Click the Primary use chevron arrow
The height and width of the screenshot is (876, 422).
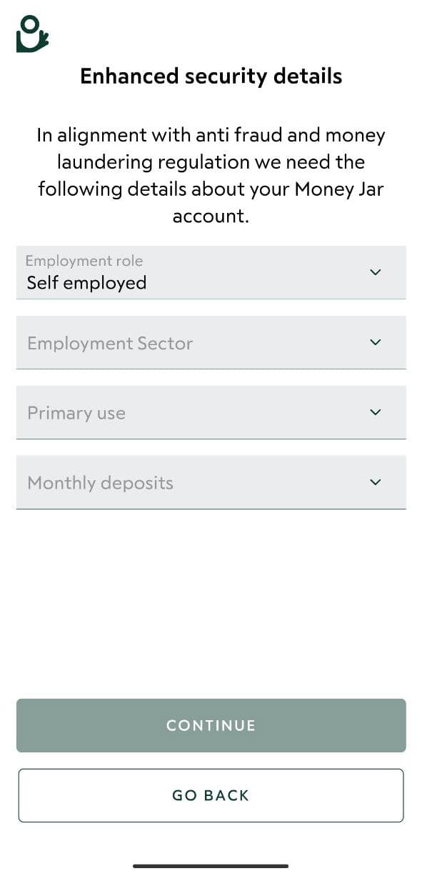pos(376,412)
